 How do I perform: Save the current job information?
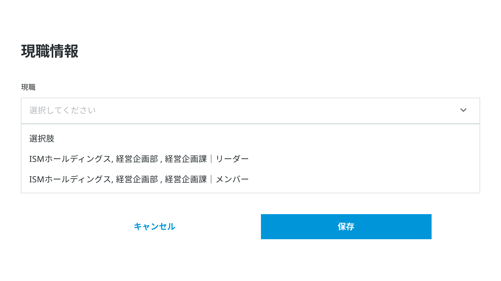click(x=346, y=227)
